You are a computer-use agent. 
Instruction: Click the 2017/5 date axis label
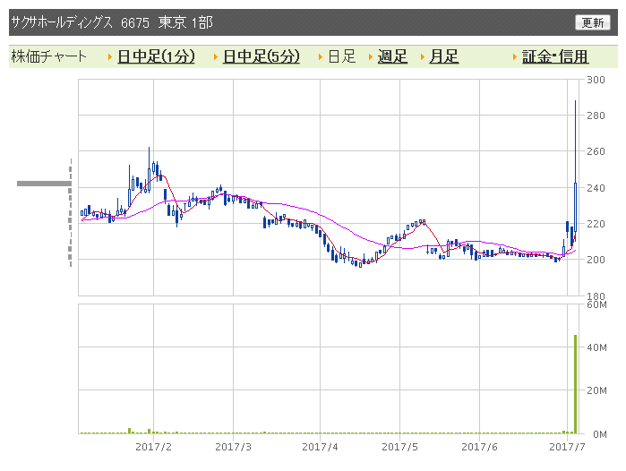click(399, 447)
